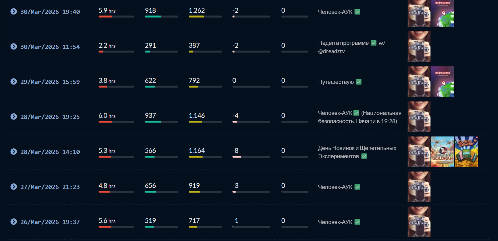The image size is (498, 241).
Task: Click Just Chatting icon for 28/Mar 19:25 stream
Action: click(x=419, y=117)
